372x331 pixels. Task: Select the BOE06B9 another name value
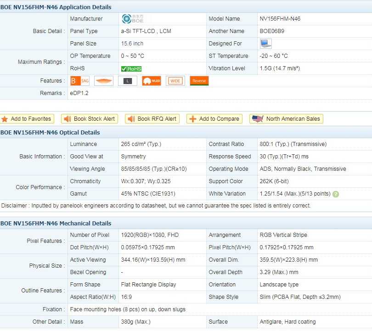[272, 31]
